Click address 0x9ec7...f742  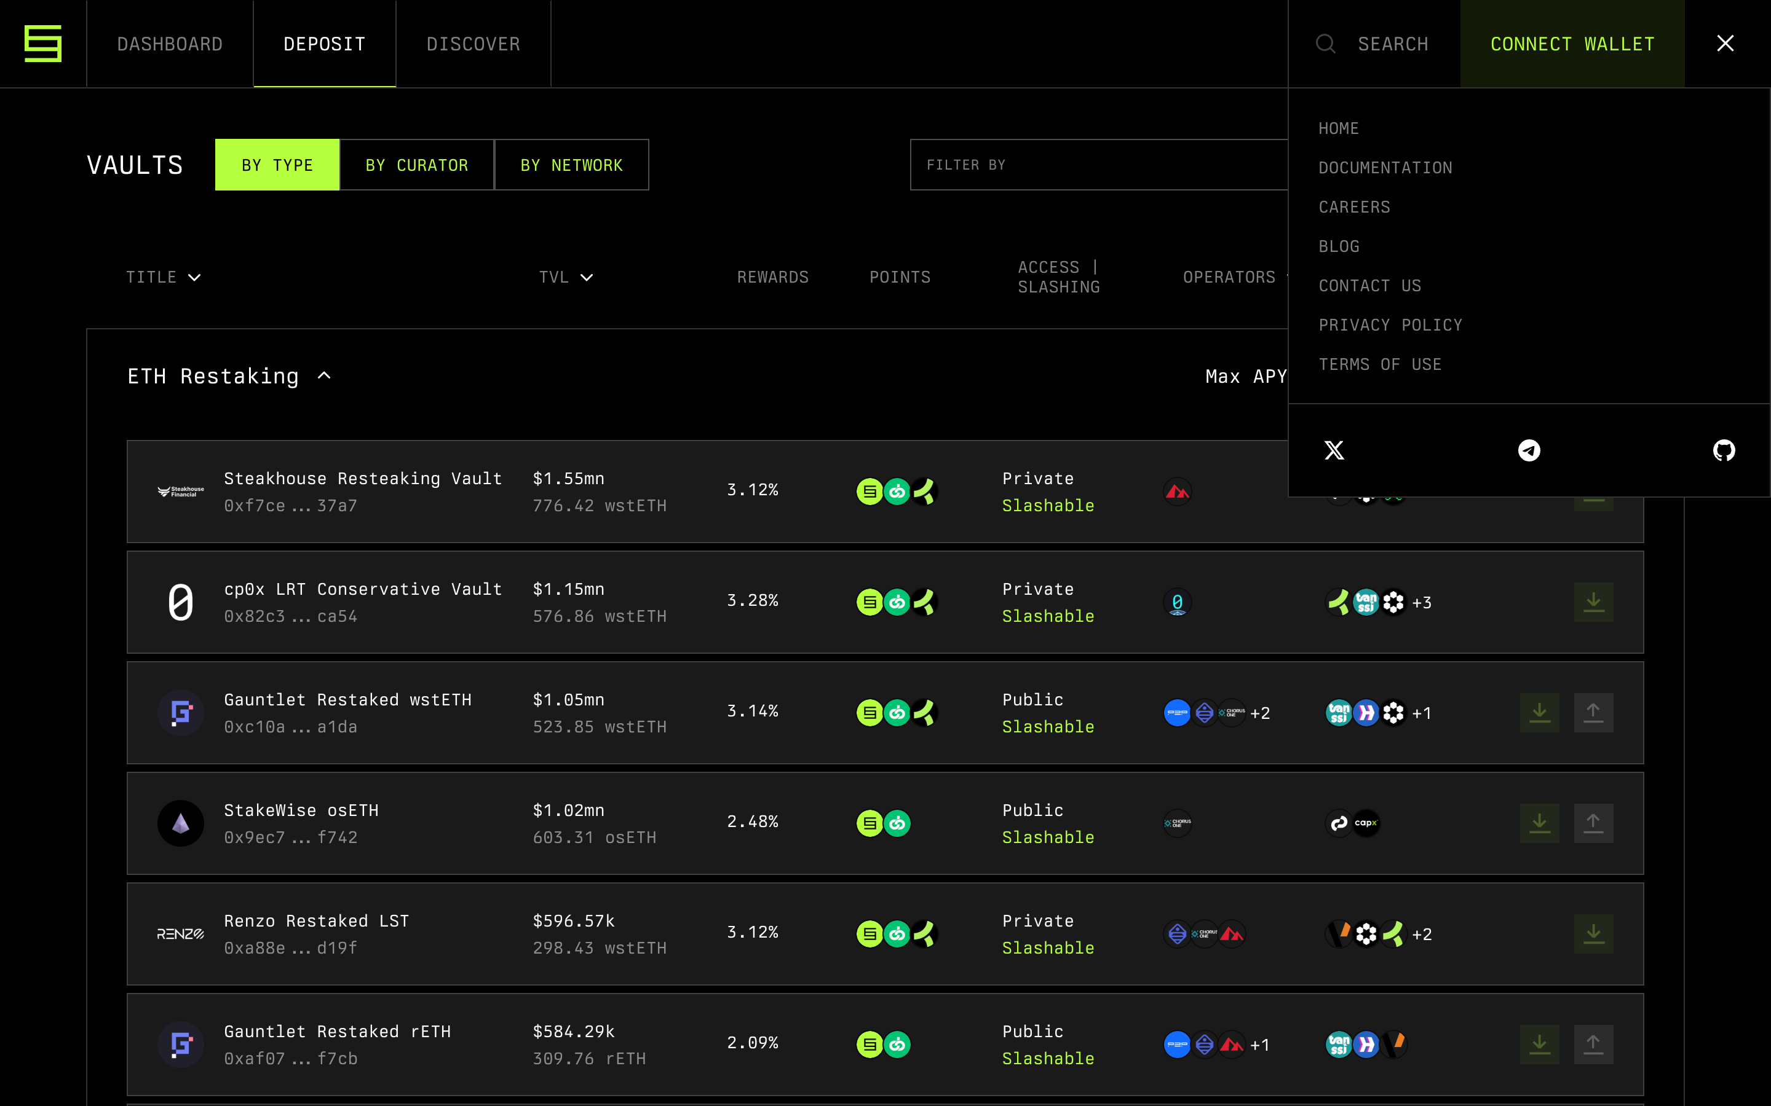290,837
